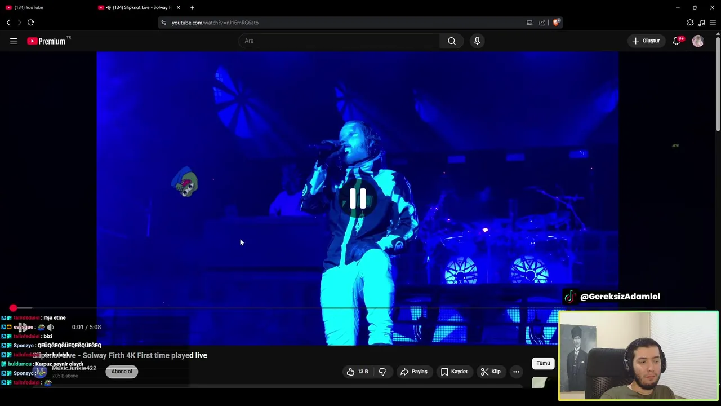Save the video with Kaydet
This screenshot has height=406, width=721.
point(454,372)
